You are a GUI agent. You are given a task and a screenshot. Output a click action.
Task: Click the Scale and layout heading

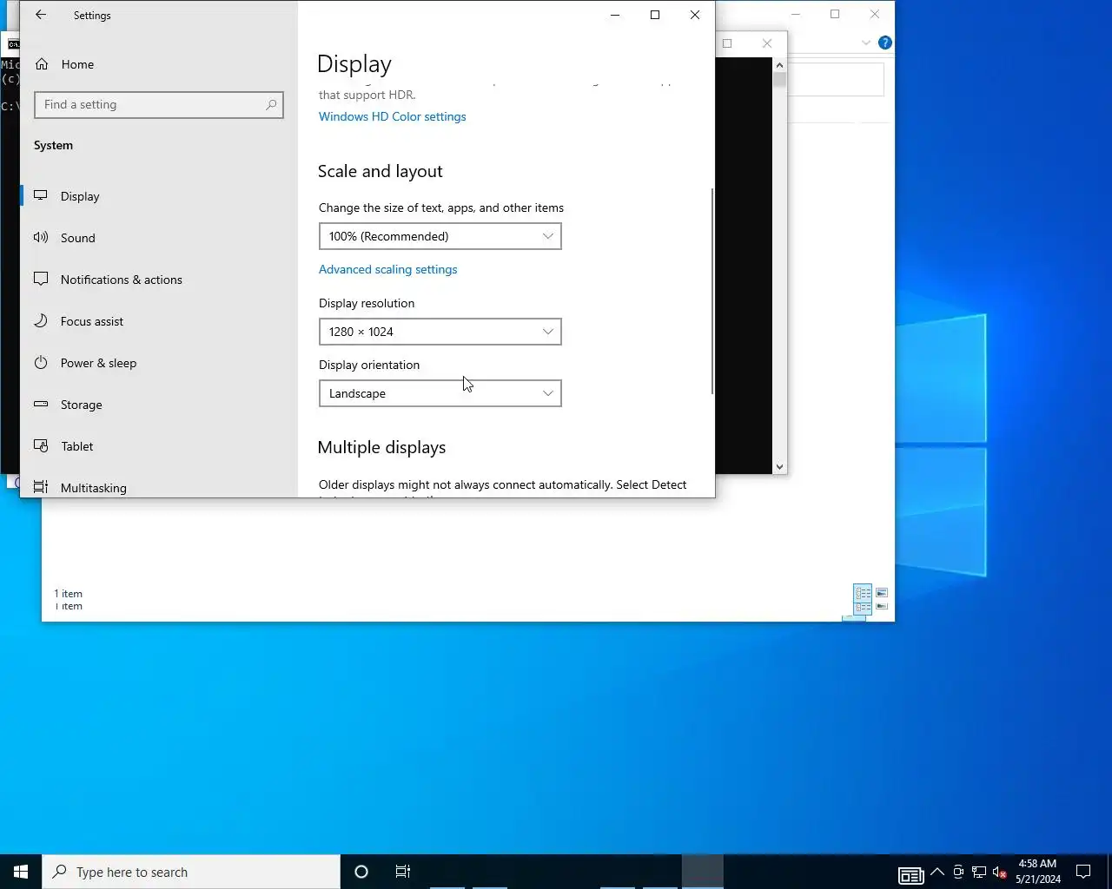coord(380,171)
